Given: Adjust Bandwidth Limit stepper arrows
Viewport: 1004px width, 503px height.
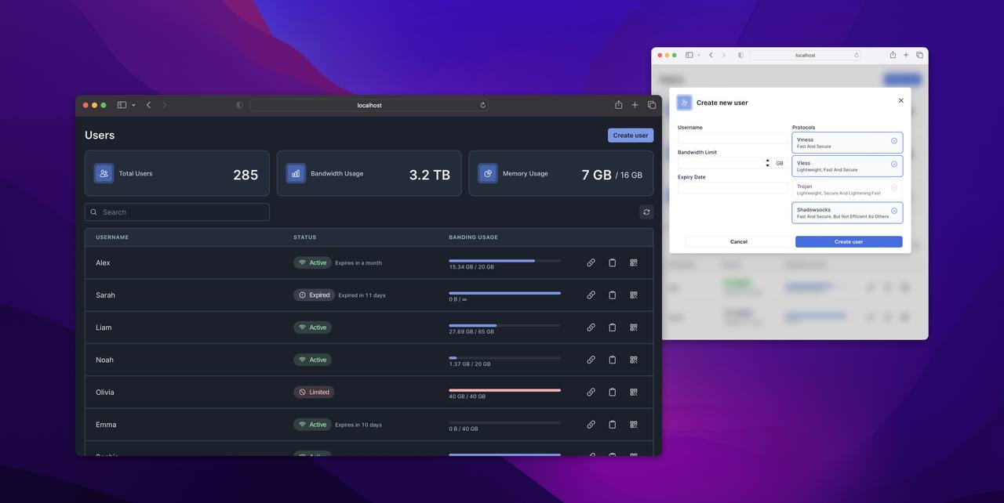Looking at the screenshot, I should (x=767, y=163).
